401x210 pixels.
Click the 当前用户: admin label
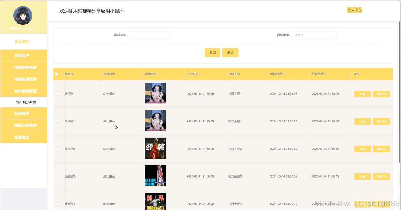point(21,28)
